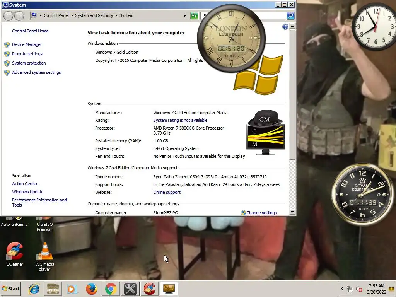This screenshot has width=396, height=297.
Task: Click the active System window taskbar button
Action: [169, 288]
